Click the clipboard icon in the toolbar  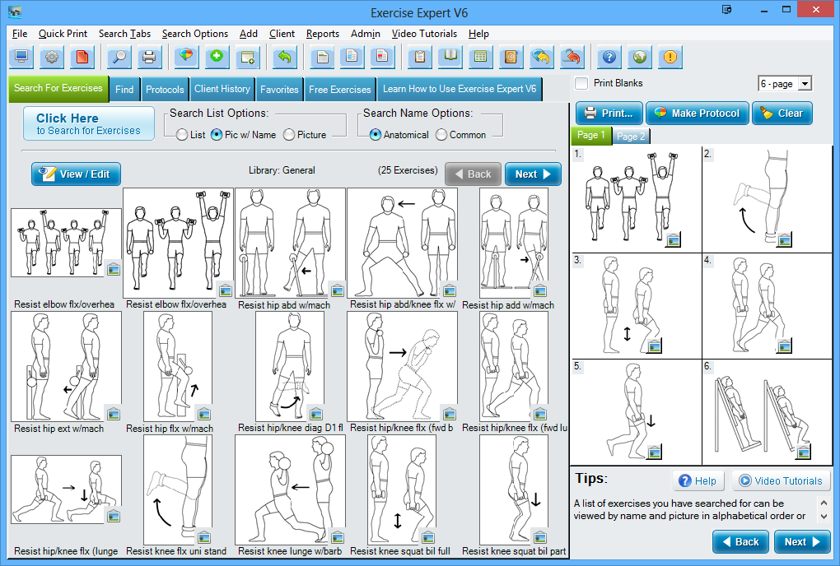419,57
